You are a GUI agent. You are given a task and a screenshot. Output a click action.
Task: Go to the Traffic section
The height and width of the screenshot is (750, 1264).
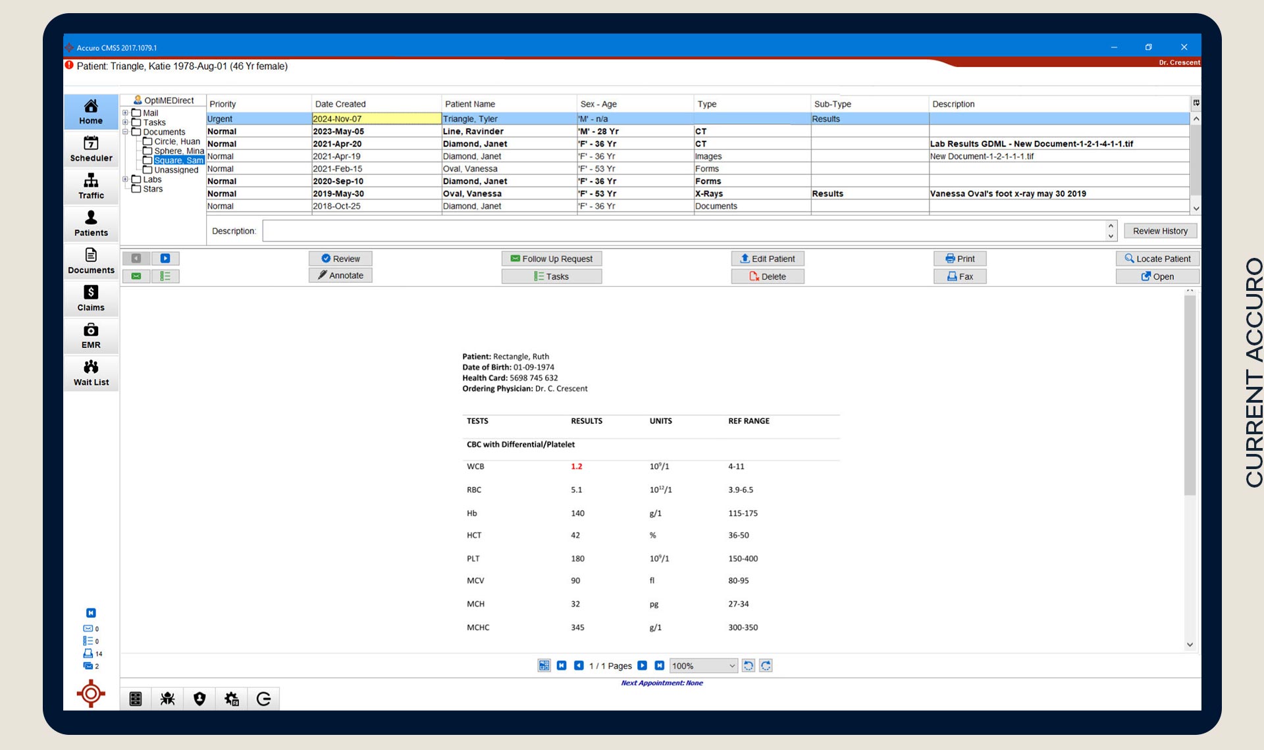[91, 186]
